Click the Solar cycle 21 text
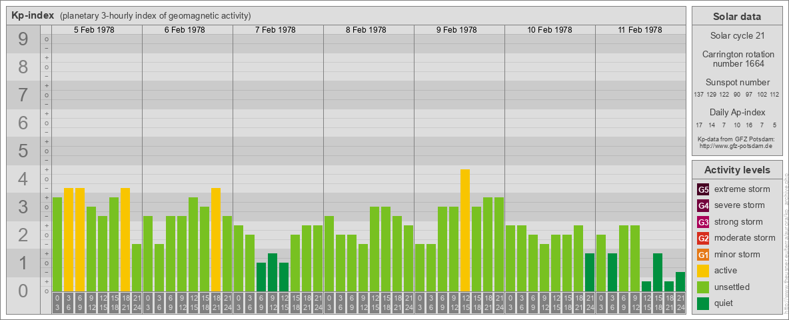The width and height of the screenshot is (789, 320). pyautogui.click(x=737, y=36)
